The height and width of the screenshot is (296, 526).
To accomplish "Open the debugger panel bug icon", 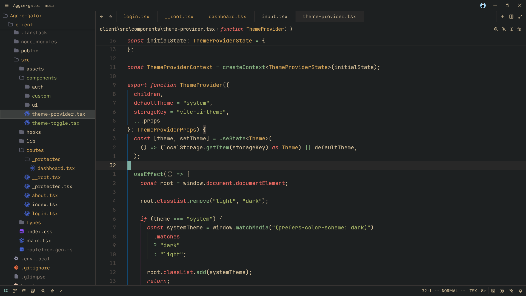I will tap(502, 291).
